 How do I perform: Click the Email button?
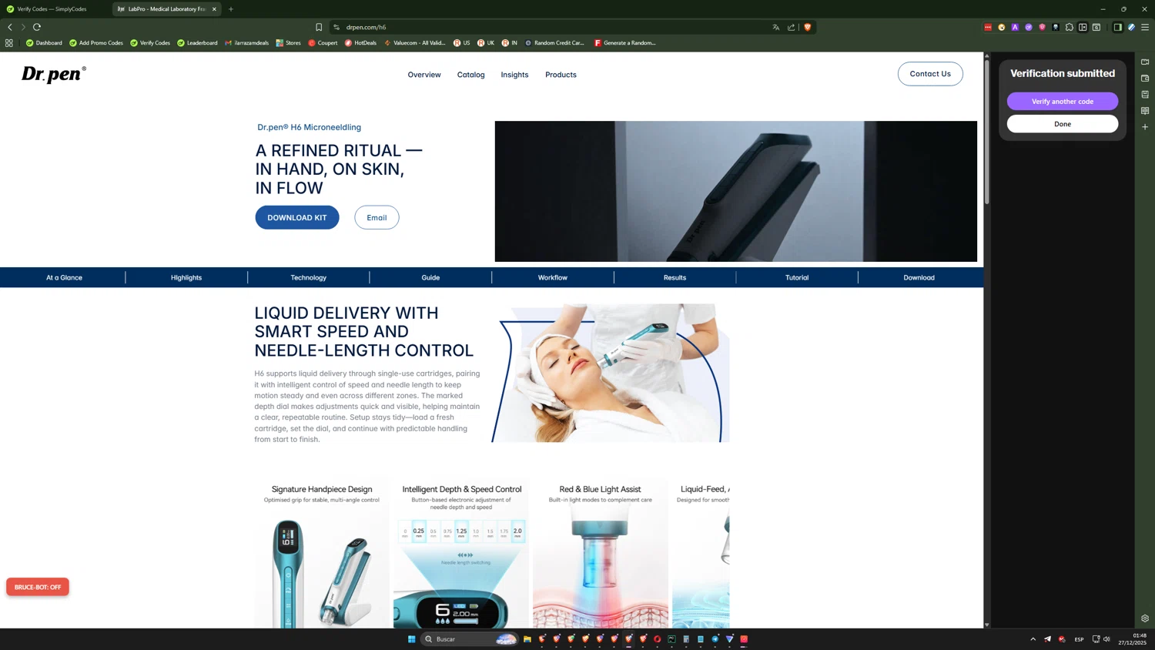377,217
